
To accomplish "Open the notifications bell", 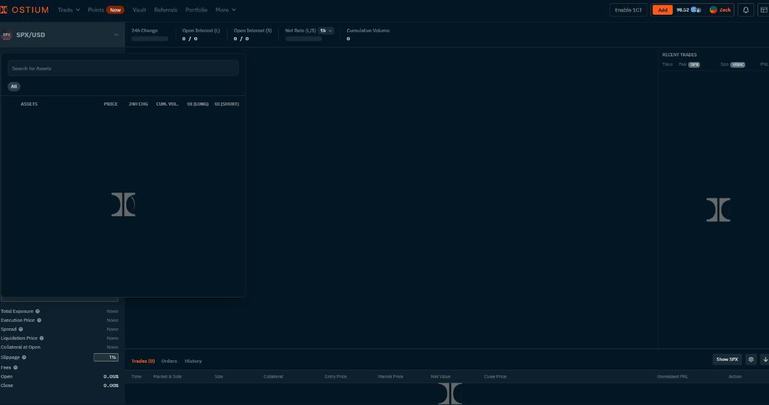I will pos(745,10).
